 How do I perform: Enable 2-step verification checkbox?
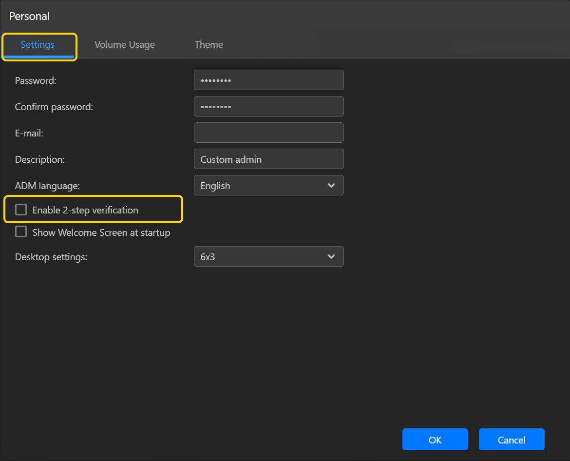pyautogui.click(x=21, y=210)
